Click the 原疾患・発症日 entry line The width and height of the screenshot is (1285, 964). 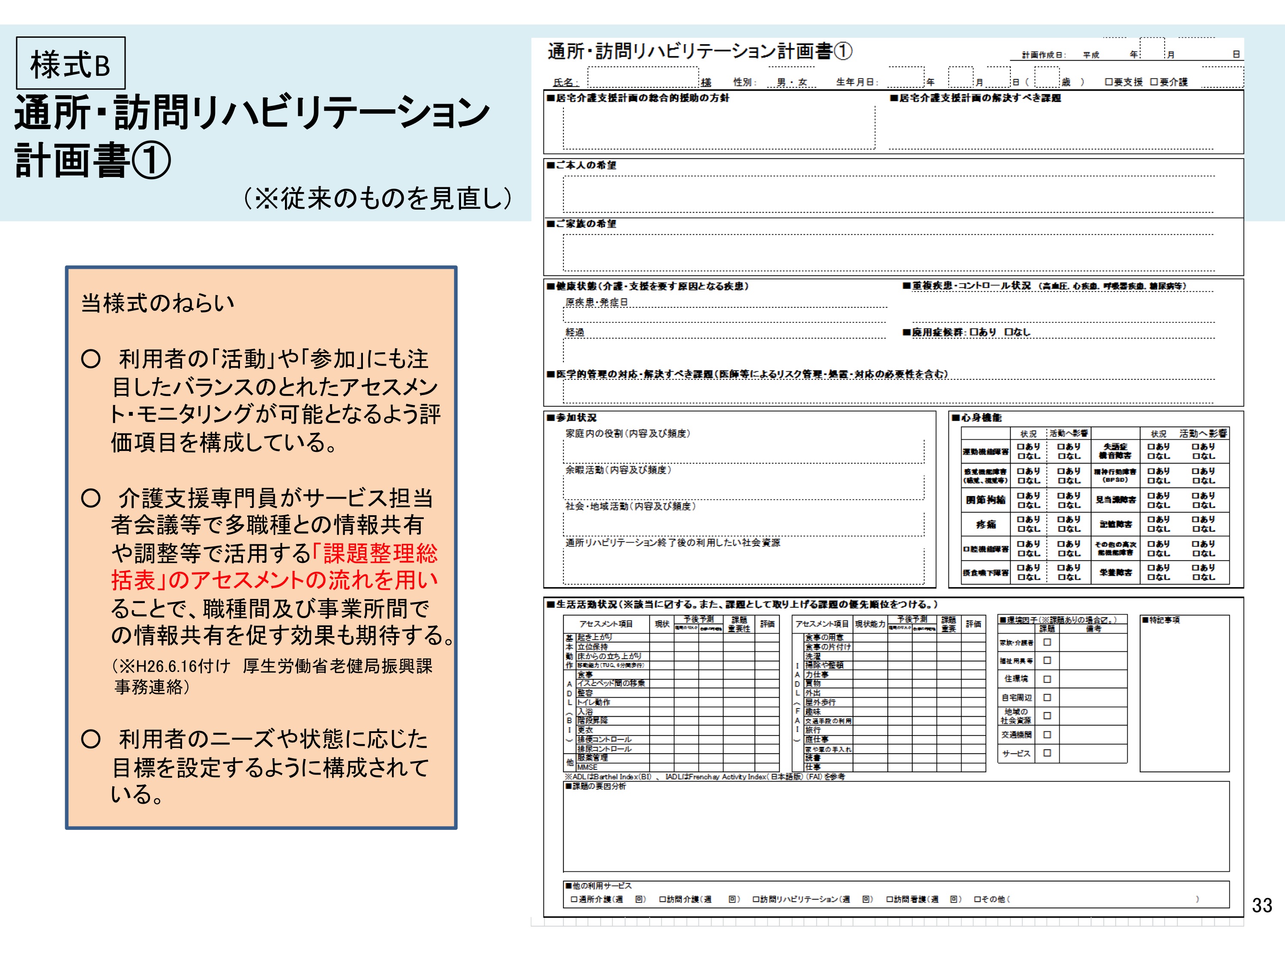point(725,315)
